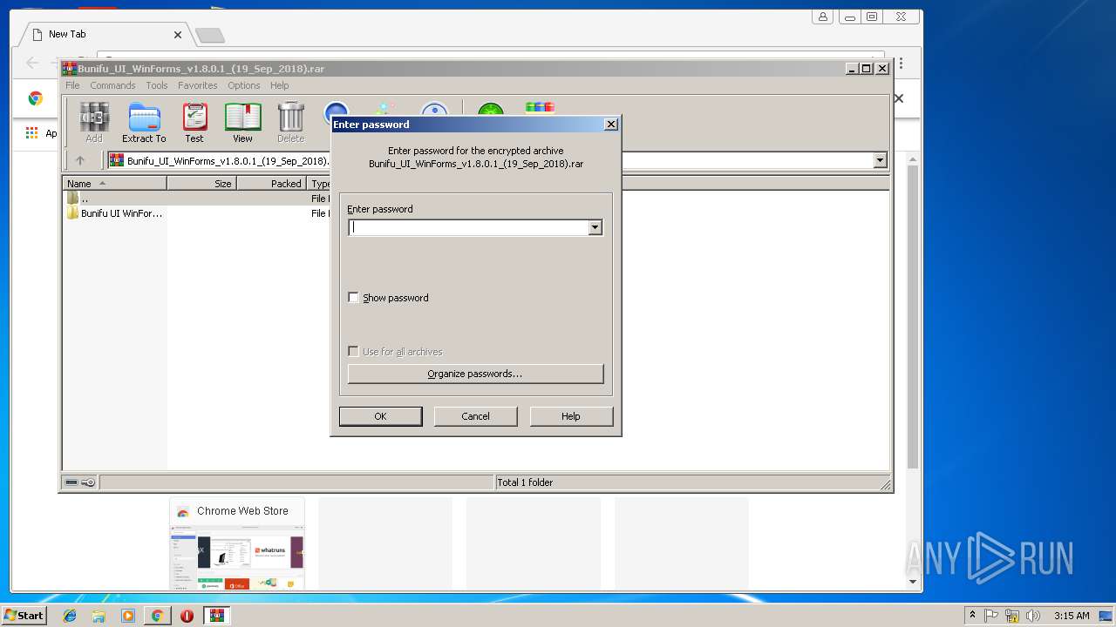Open Windows Explorer from taskbar
This screenshot has height=627, width=1116.
tap(99, 616)
